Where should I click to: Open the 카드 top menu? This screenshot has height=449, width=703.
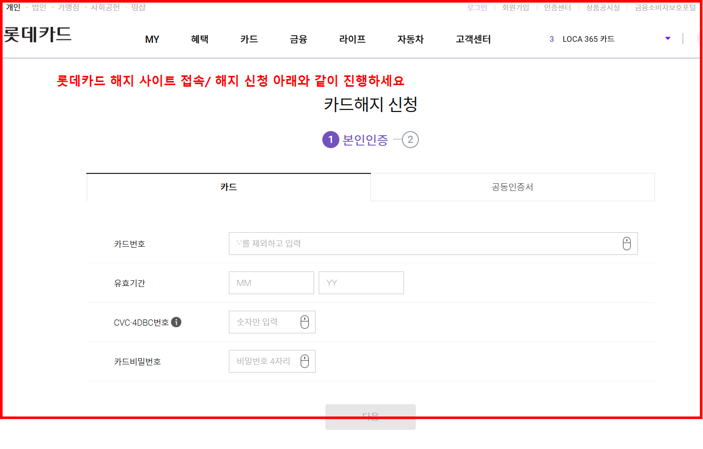249,39
